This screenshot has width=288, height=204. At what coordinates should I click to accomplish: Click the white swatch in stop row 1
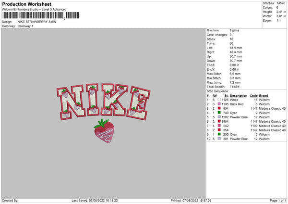click(x=219, y=100)
